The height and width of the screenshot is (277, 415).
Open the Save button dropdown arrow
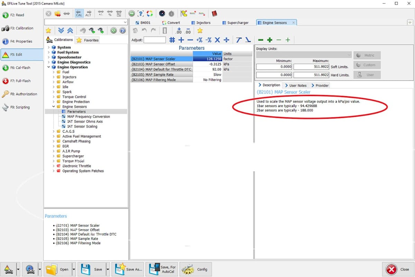click(x=108, y=269)
